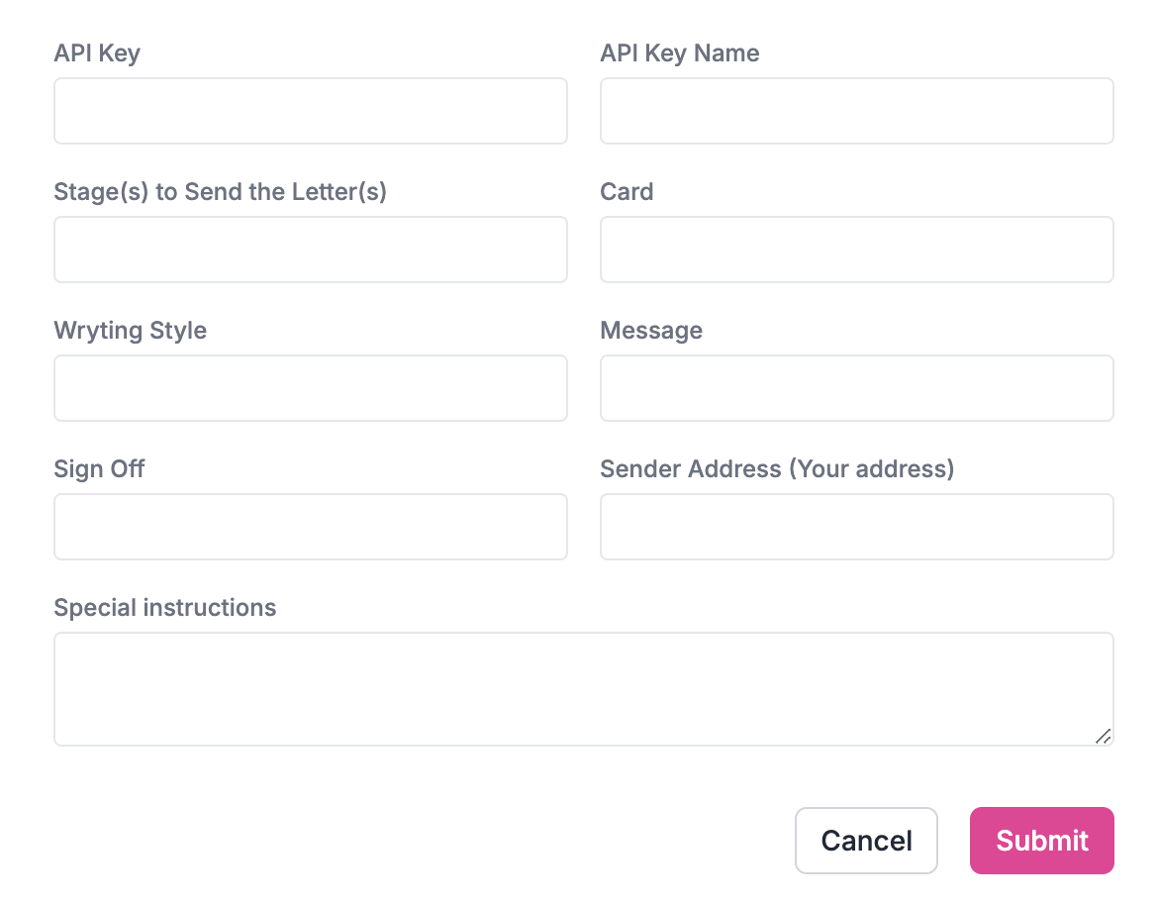The image size is (1158, 905).
Task: Click the API Key Name label
Action: point(679,53)
